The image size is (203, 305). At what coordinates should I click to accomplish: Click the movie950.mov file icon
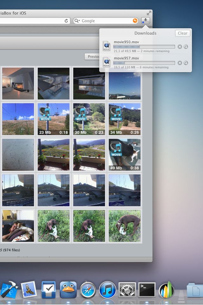point(107,46)
